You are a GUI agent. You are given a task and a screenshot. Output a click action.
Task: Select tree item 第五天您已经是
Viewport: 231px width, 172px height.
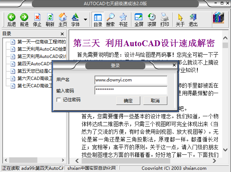tap(35, 71)
